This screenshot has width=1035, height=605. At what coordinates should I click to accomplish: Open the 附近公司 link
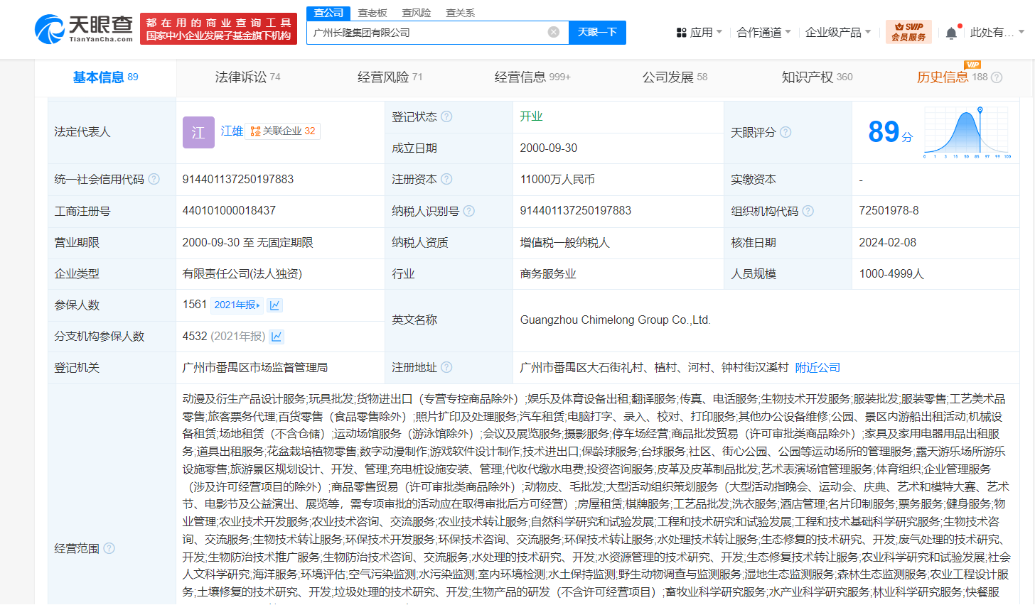click(x=817, y=367)
